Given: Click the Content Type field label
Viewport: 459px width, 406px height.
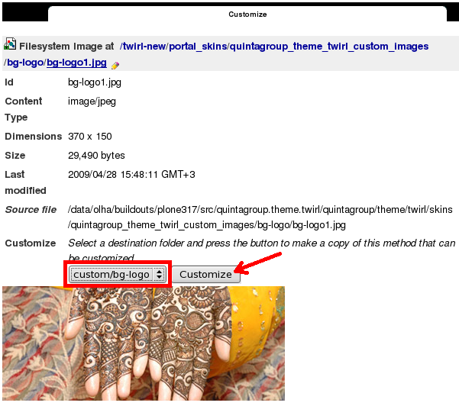Looking at the screenshot, I should point(24,109).
